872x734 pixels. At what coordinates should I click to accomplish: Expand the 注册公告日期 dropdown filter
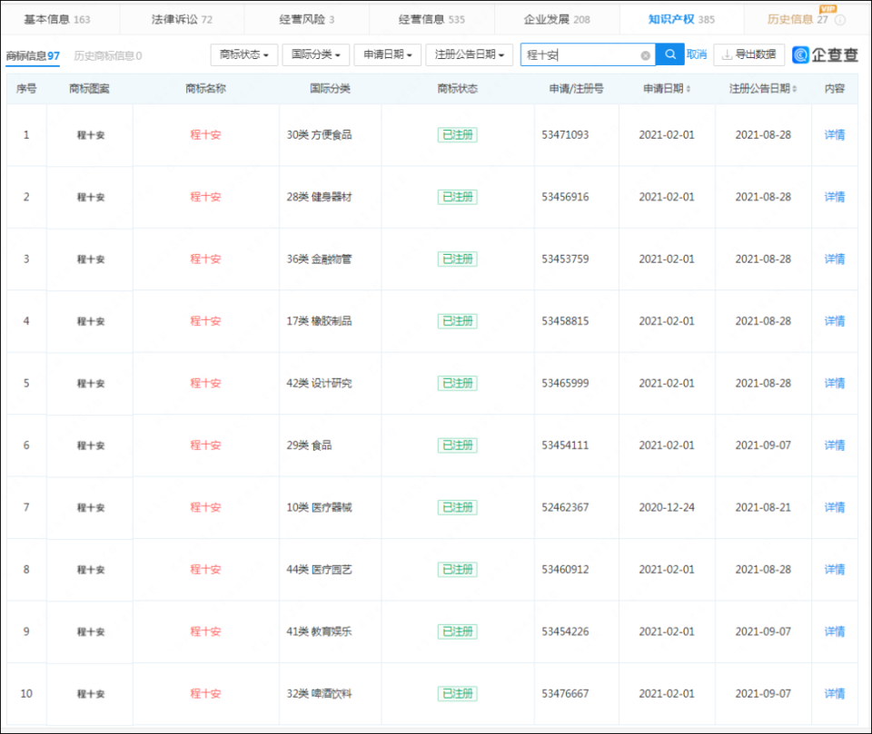(x=470, y=55)
